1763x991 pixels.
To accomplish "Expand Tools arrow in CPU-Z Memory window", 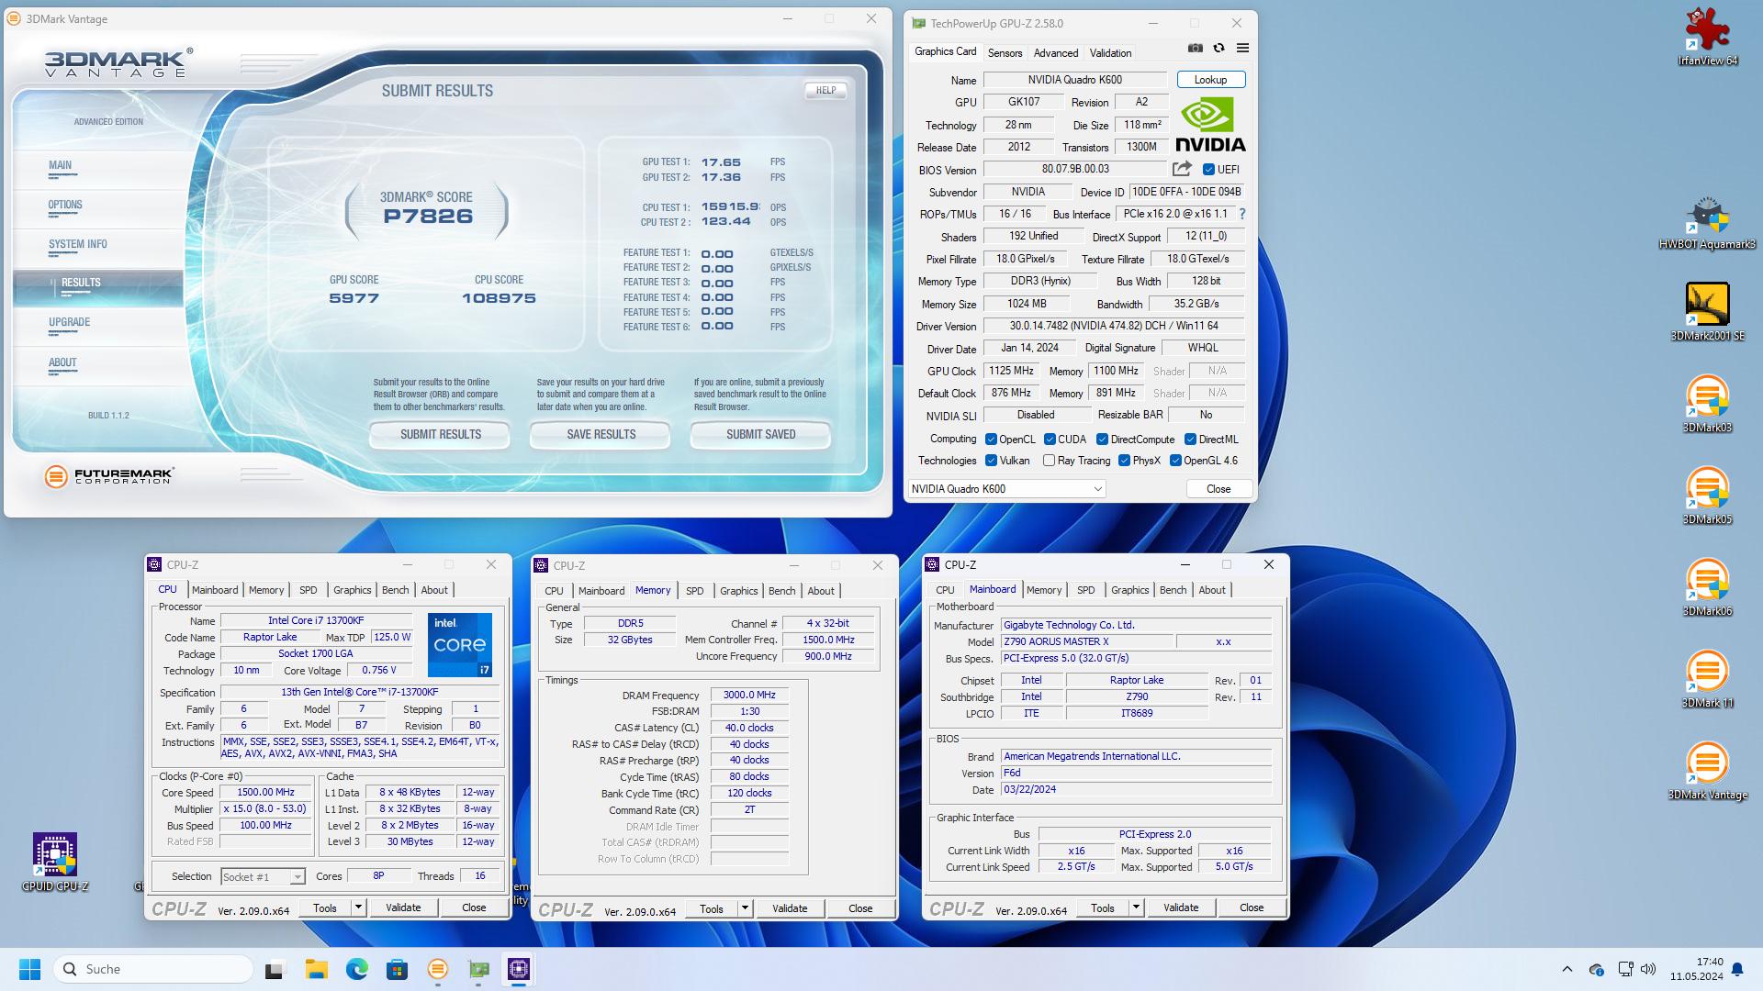I will (x=745, y=909).
